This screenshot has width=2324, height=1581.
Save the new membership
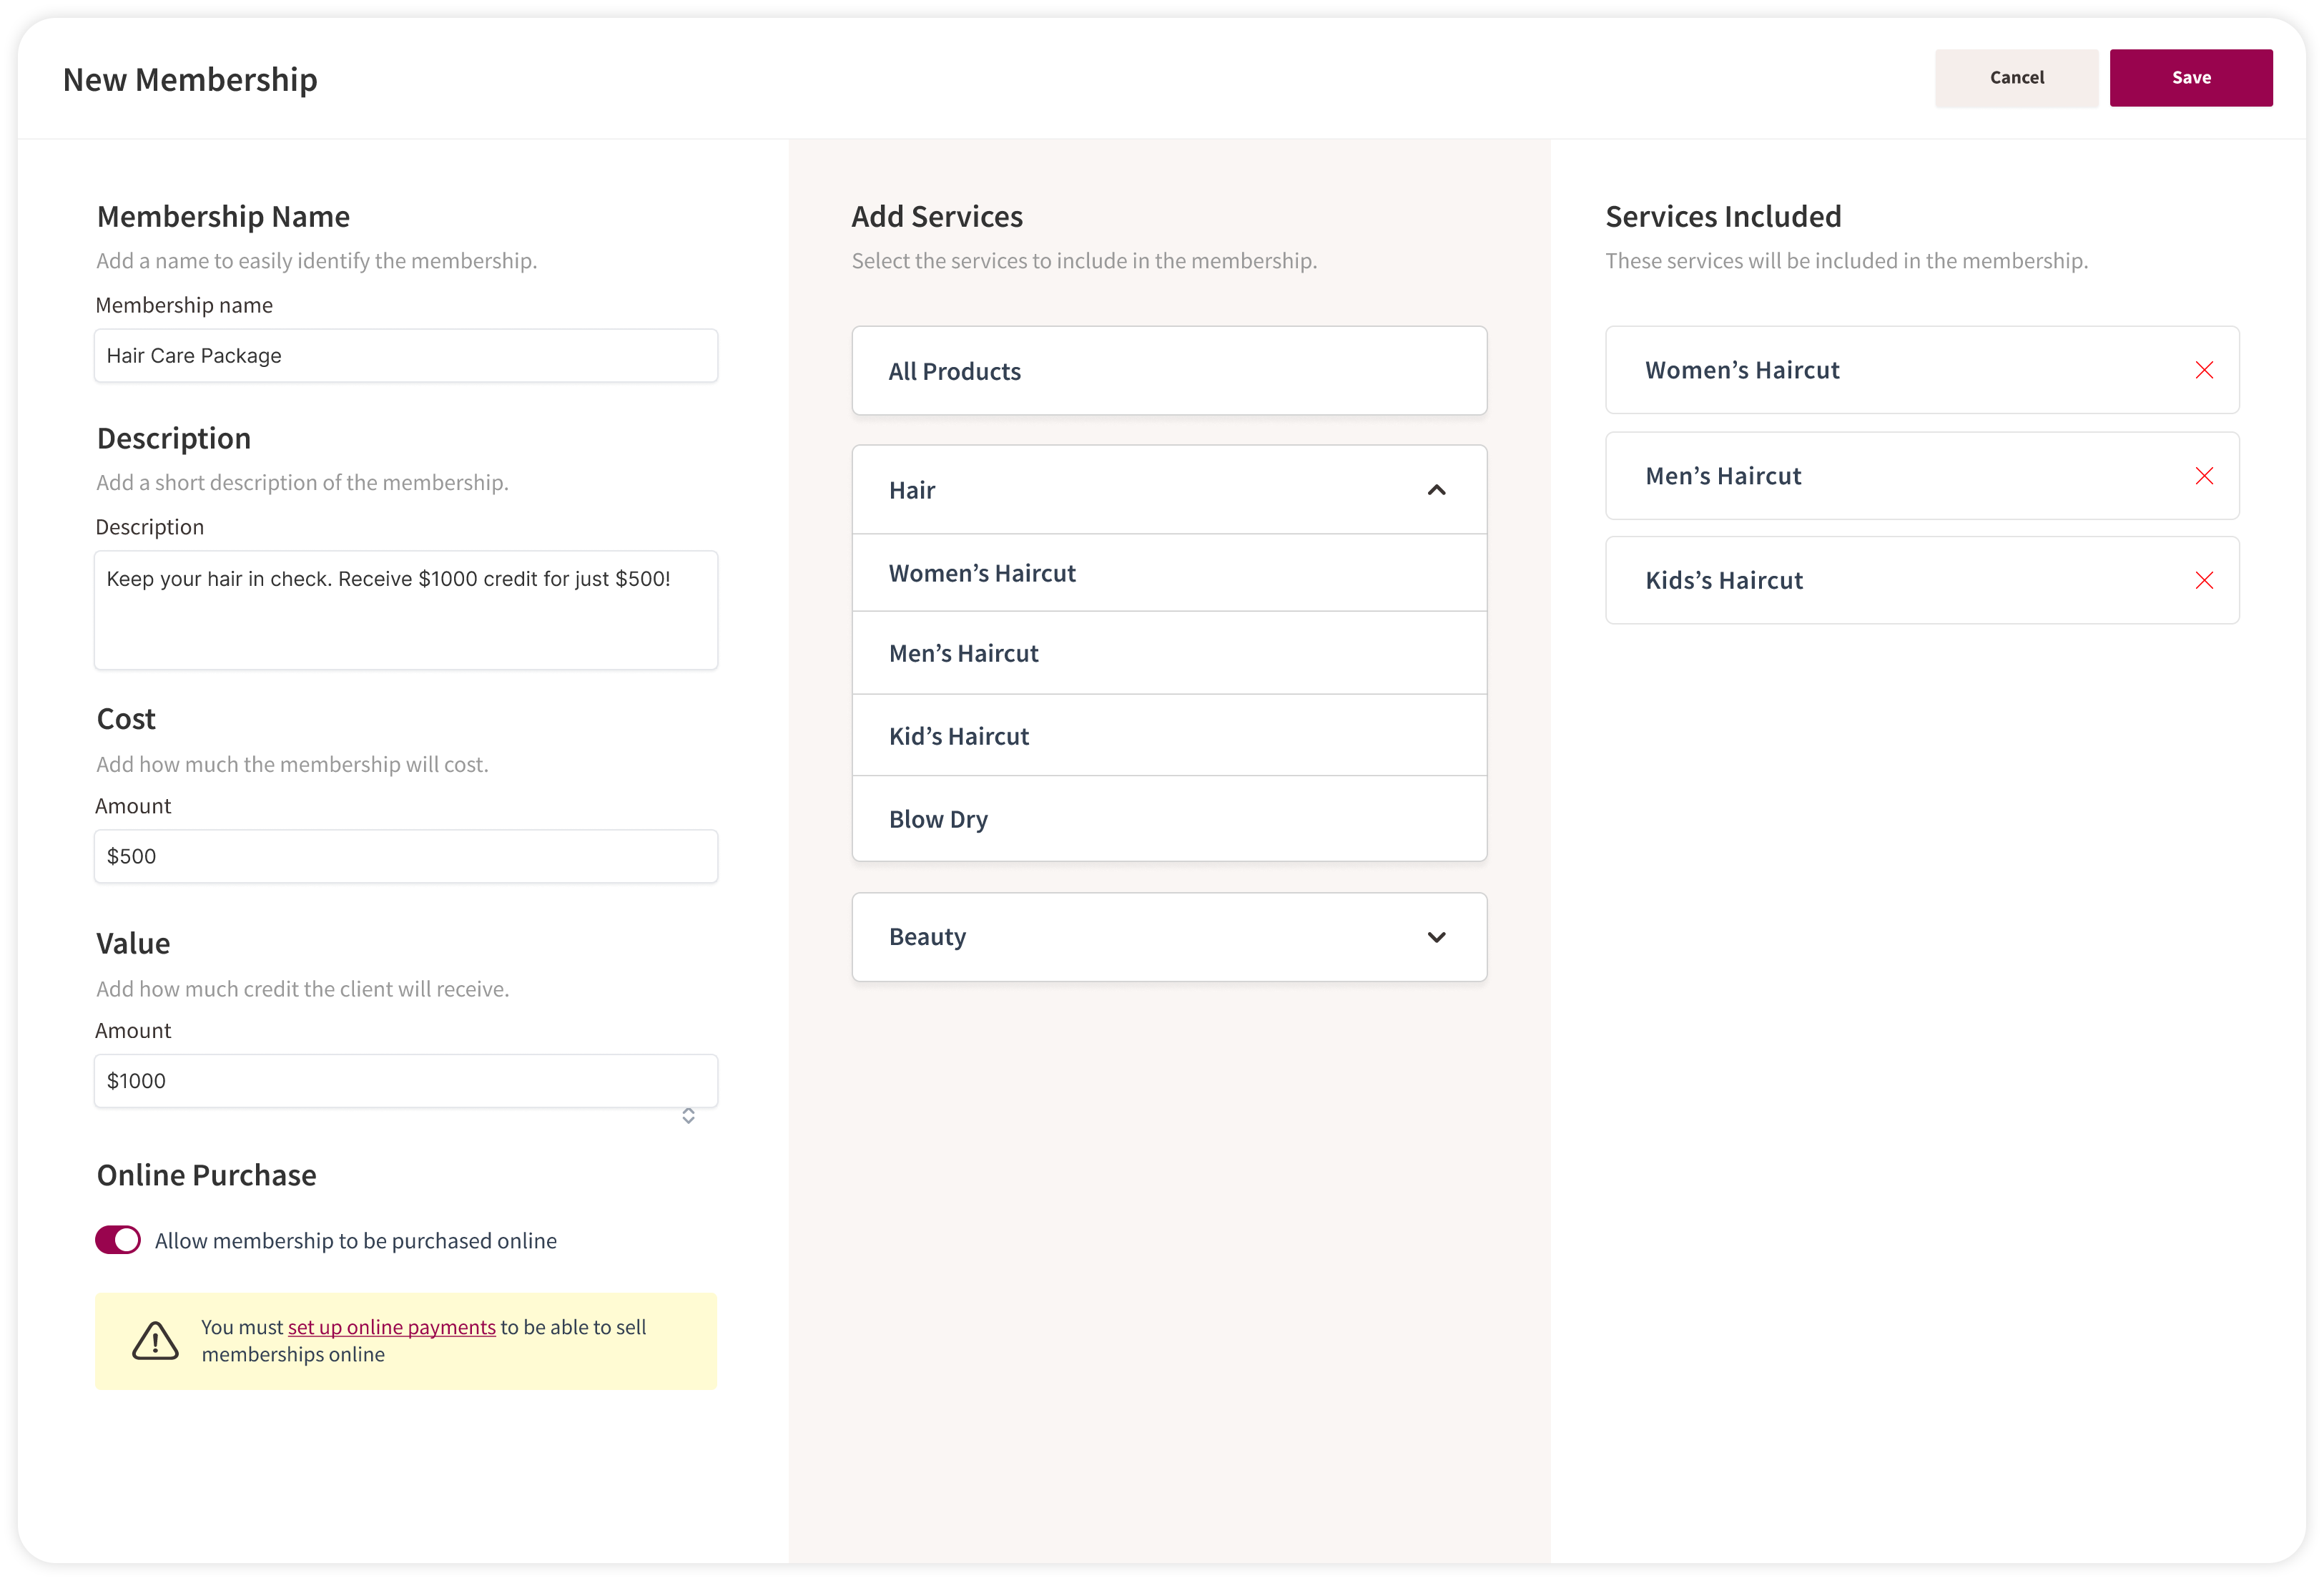click(2190, 78)
